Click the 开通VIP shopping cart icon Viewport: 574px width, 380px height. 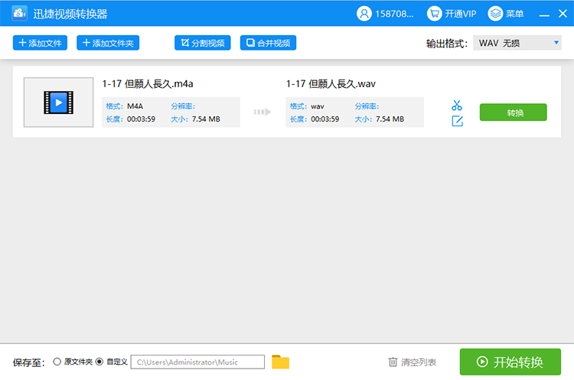[x=434, y=14]
